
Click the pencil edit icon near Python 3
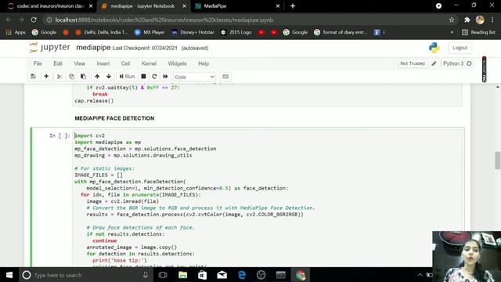[x=434, y=63]
